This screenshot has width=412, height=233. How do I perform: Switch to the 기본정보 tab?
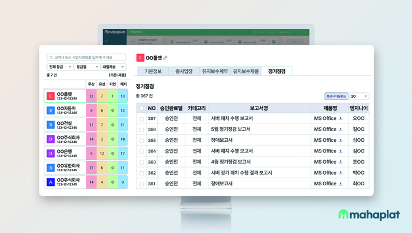click(x=153, y=71)
